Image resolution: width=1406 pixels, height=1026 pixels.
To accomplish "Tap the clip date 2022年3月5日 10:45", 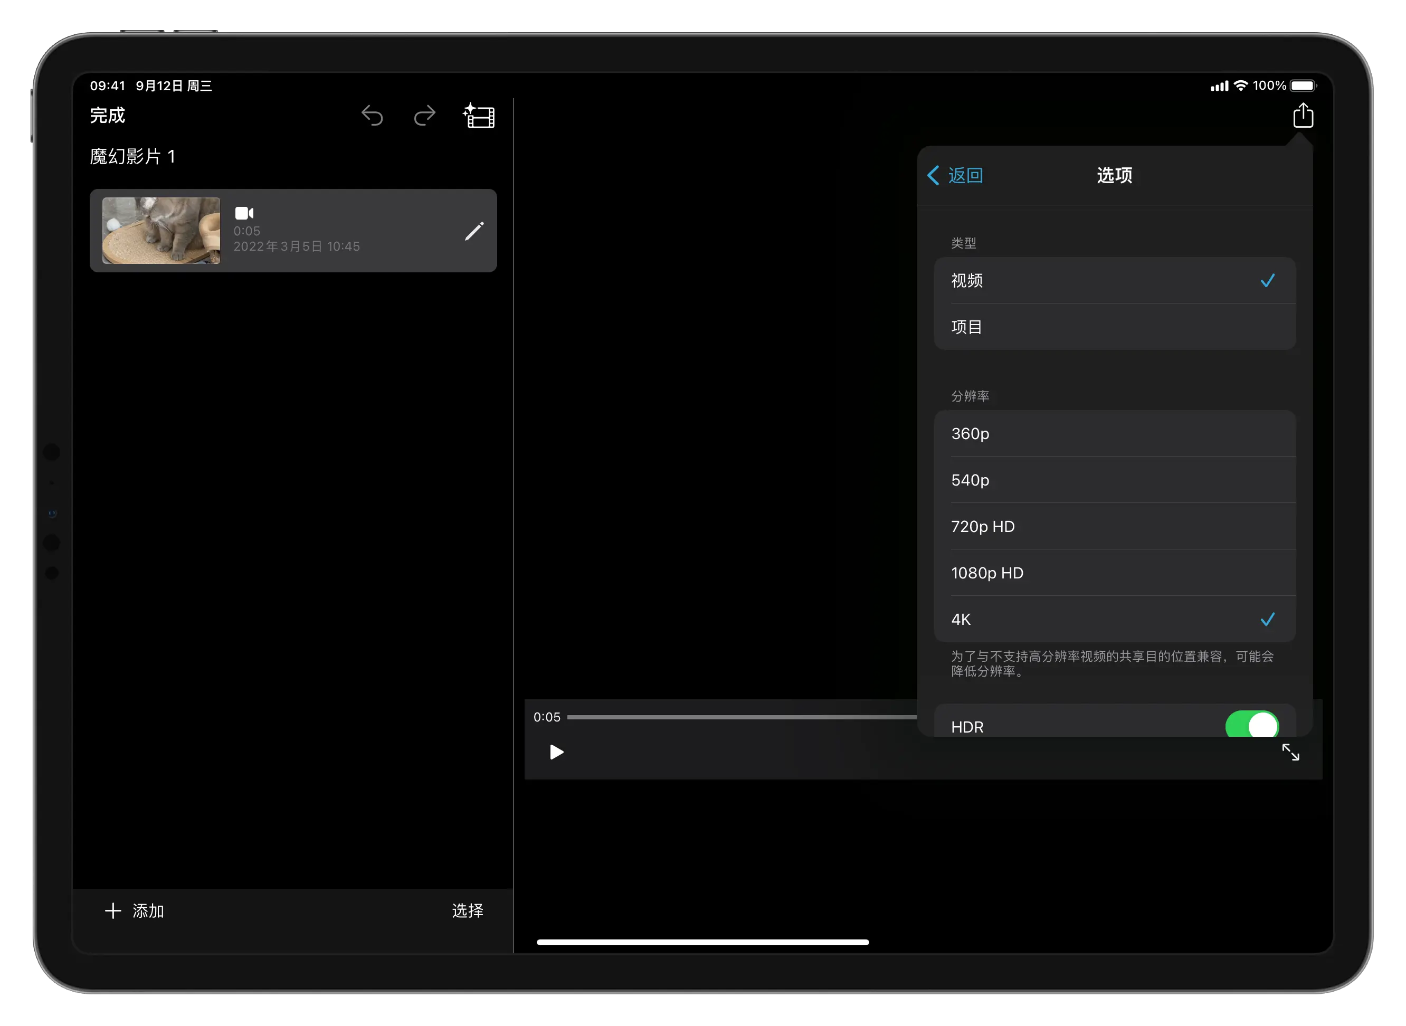I will coord(296,246).
